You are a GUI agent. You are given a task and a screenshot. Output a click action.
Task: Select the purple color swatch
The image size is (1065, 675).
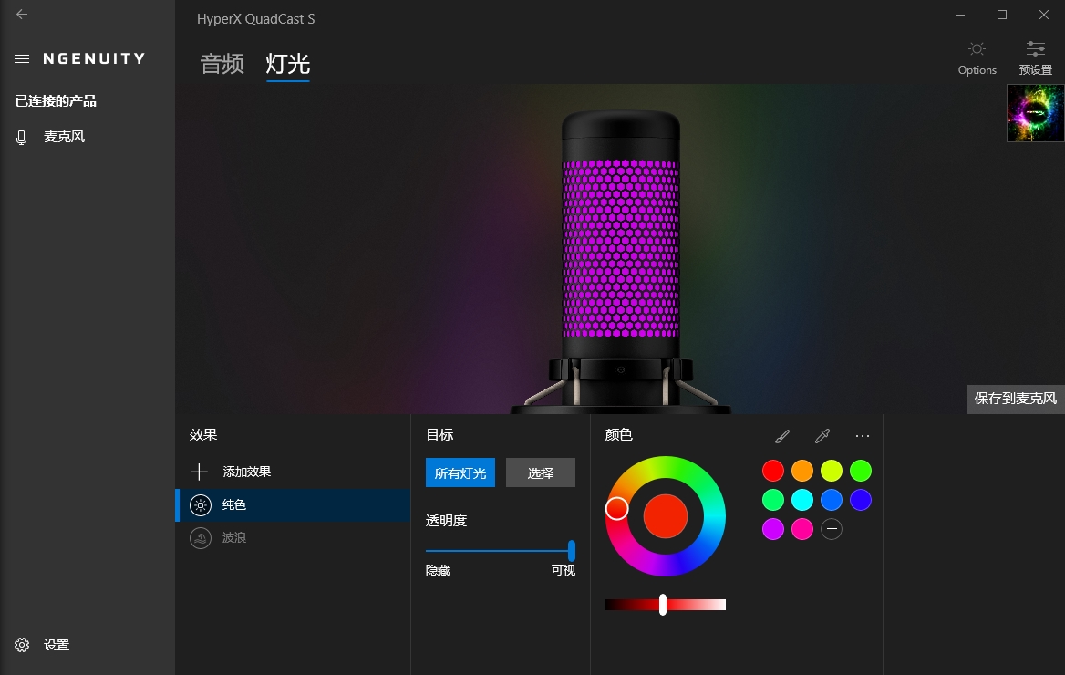point(773,529)
